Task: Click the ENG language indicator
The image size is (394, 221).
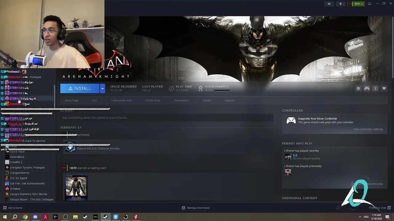Action: [366, 217]
